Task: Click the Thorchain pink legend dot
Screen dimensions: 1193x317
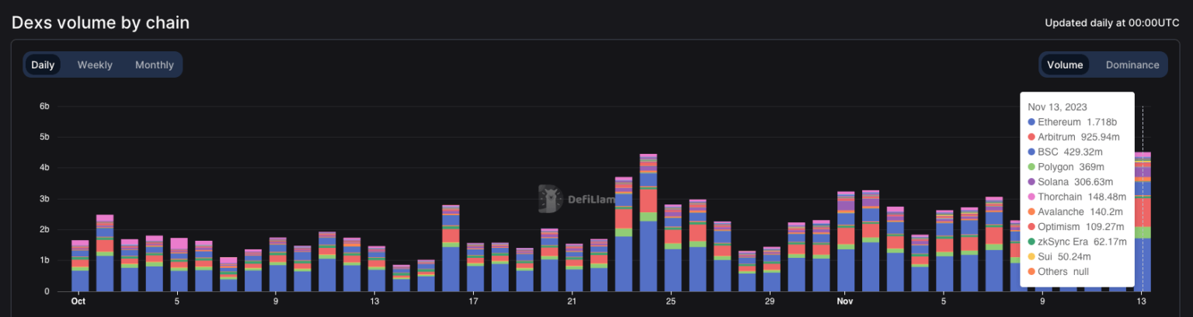Action: click(x=1031, y=197)
